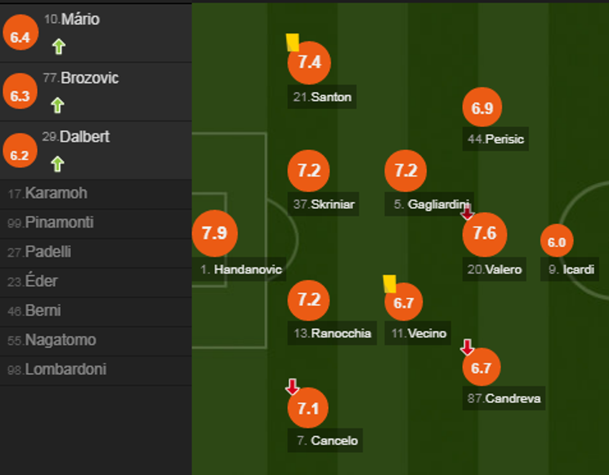Screen dimensions: 609x475
Task: Click the yellow card on Vecino
Action: point(390,284)
